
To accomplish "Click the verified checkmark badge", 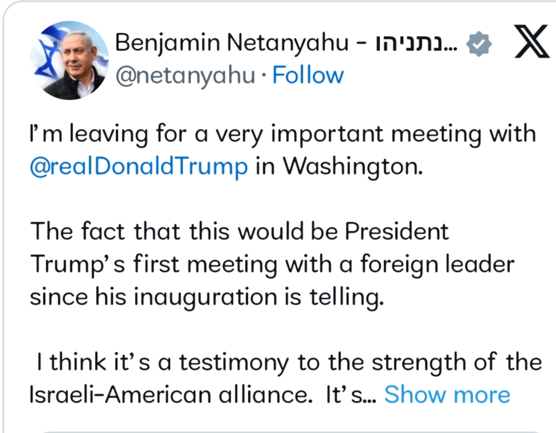I will (x=479, y=44).
